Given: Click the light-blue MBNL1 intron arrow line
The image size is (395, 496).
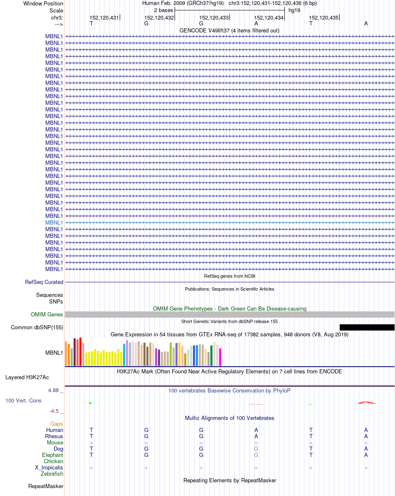Looking at the screenshot, I should click(x=230, y=223).
